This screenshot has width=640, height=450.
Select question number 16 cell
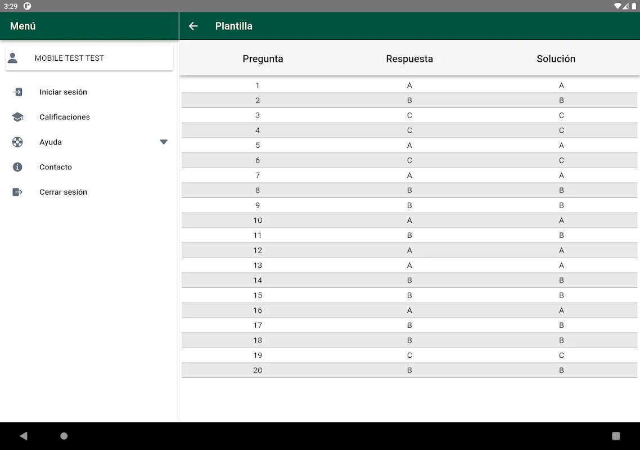click(258, 310)
